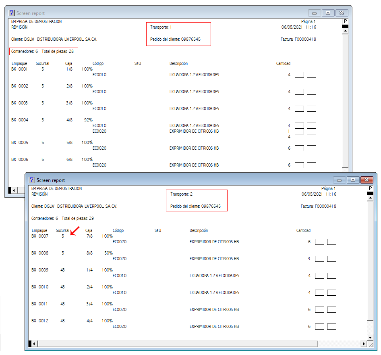Click 'BX 0007' empaque cell

40,236
